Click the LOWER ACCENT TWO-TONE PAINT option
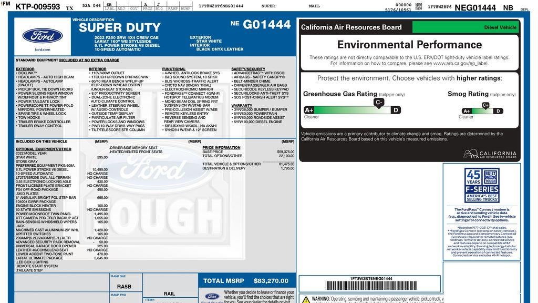The height and width of the screenshot is (303, 538). point(45,254)
